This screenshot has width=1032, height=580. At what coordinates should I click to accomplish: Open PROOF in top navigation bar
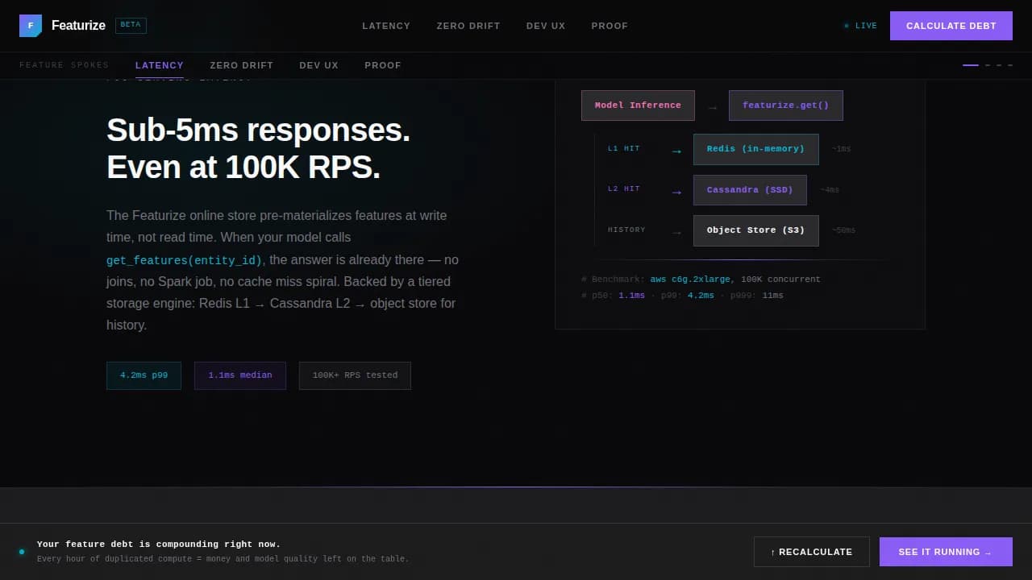610,26
